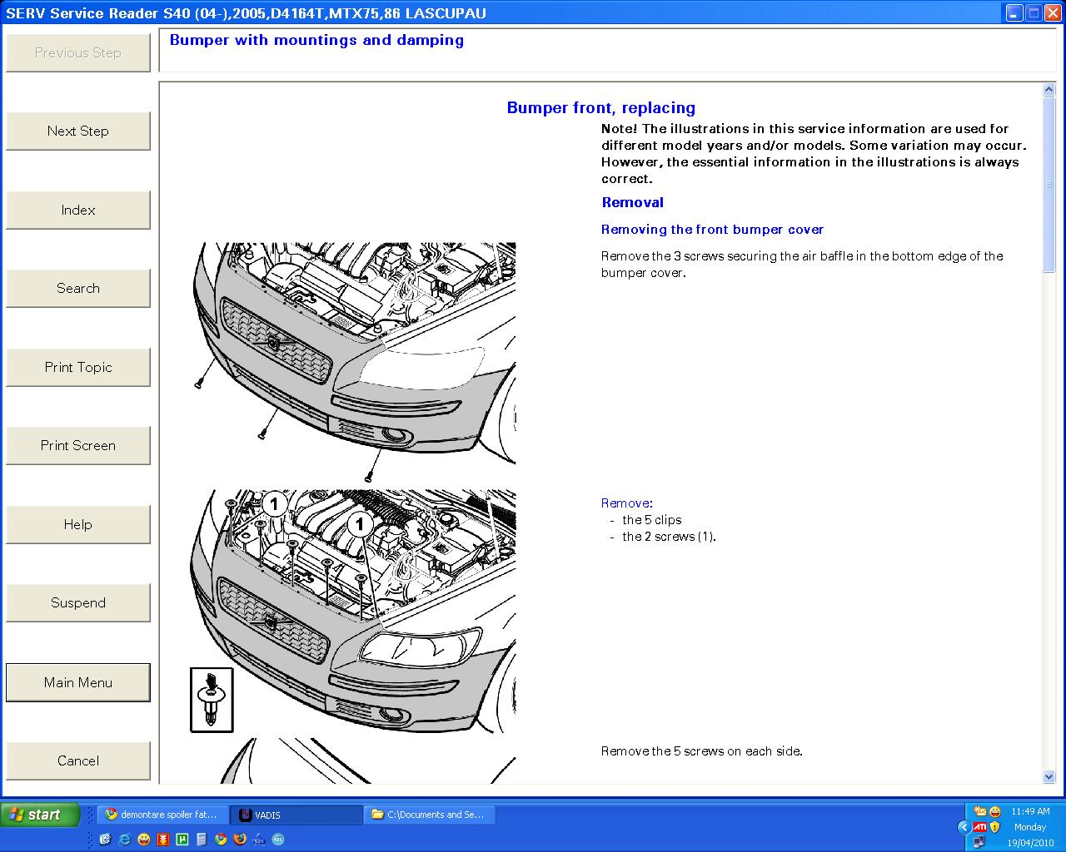Open the Index page

78,210
